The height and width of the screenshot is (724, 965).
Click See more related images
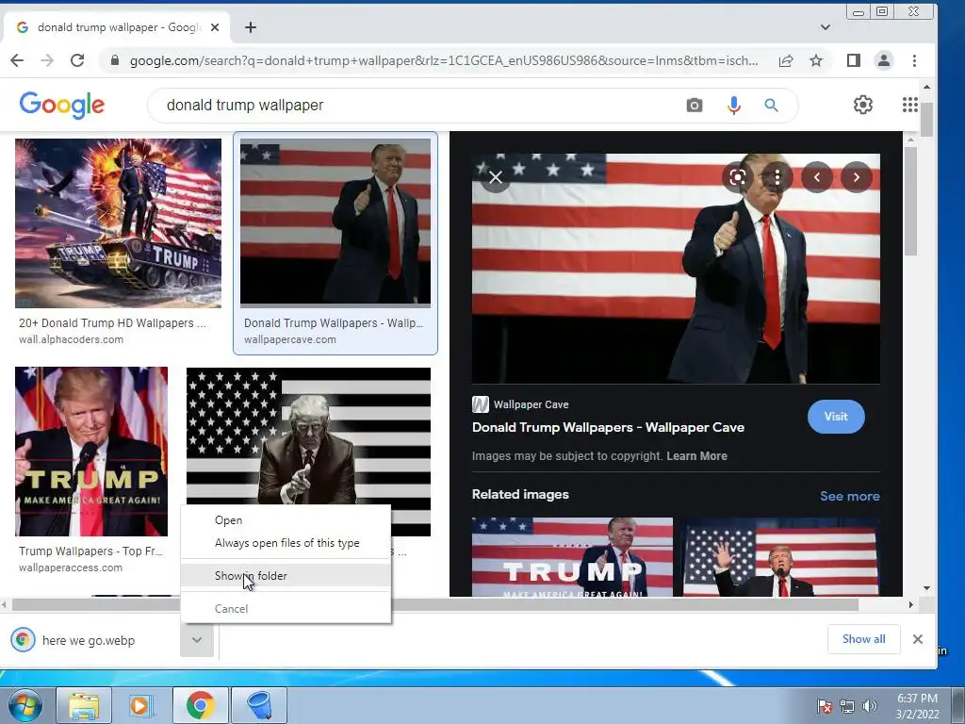click(x=849, y=496)
